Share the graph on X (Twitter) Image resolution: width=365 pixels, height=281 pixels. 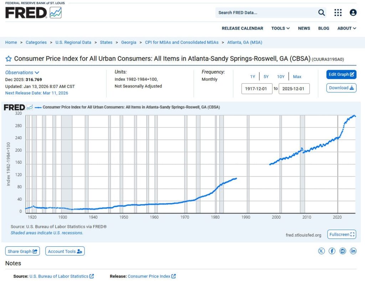point(322,251)
